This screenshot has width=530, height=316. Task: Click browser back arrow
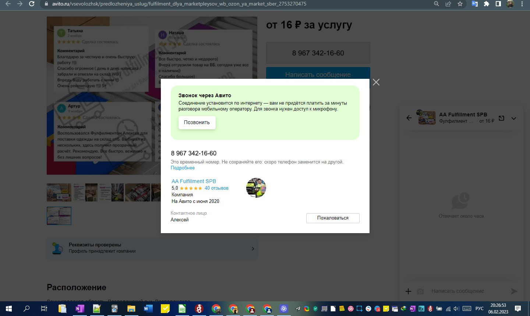(8, 4)
